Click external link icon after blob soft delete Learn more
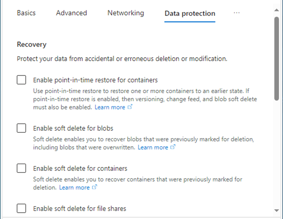 tap(173, 147)
